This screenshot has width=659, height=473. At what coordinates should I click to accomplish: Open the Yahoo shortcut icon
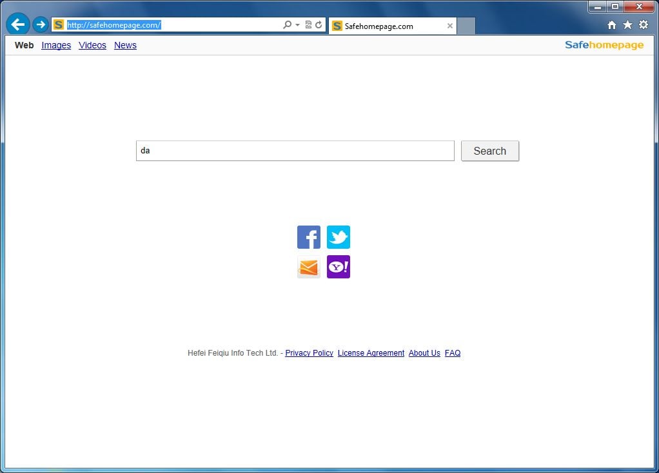[x=339, y=267]
